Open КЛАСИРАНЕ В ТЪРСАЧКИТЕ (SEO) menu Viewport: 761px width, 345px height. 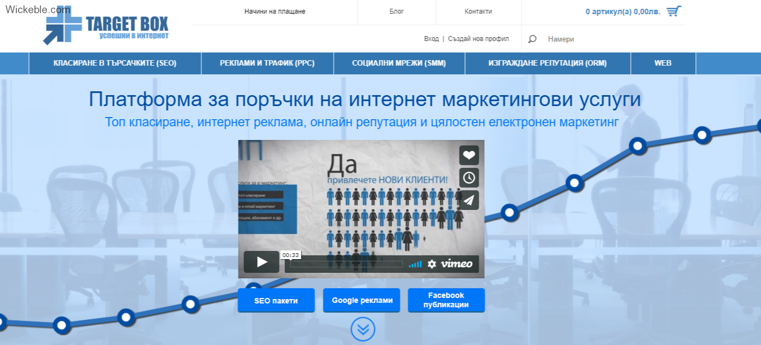point(115,63)
